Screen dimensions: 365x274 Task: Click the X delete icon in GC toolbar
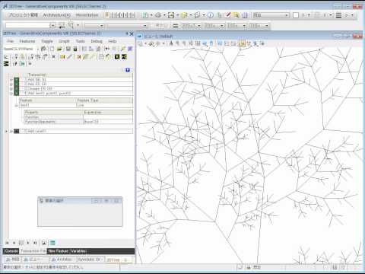(53, 57)
